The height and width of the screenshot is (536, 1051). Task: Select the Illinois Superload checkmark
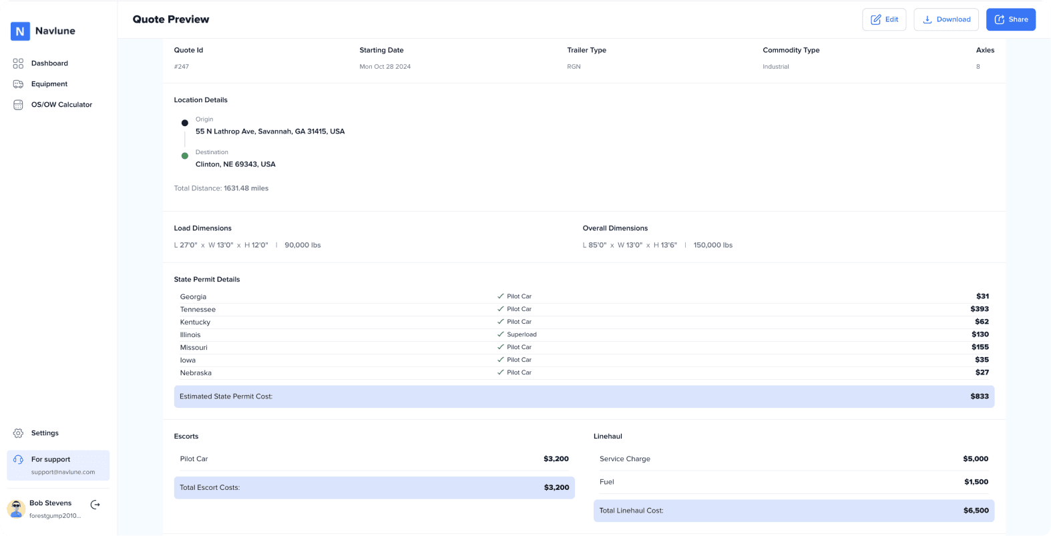pyautogui.click(x=501, y=334)
